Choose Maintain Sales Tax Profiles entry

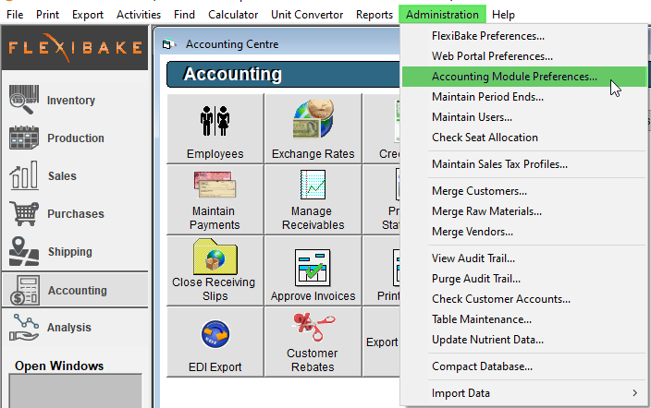(524, 164)
